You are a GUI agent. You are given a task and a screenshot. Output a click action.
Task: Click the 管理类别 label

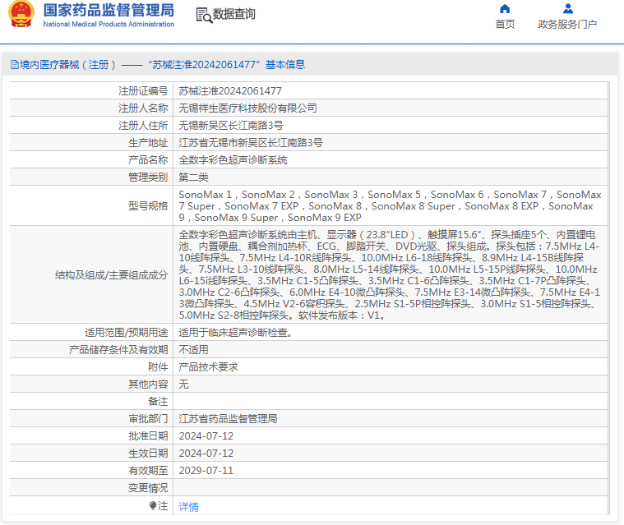click(x=148, y=177)
